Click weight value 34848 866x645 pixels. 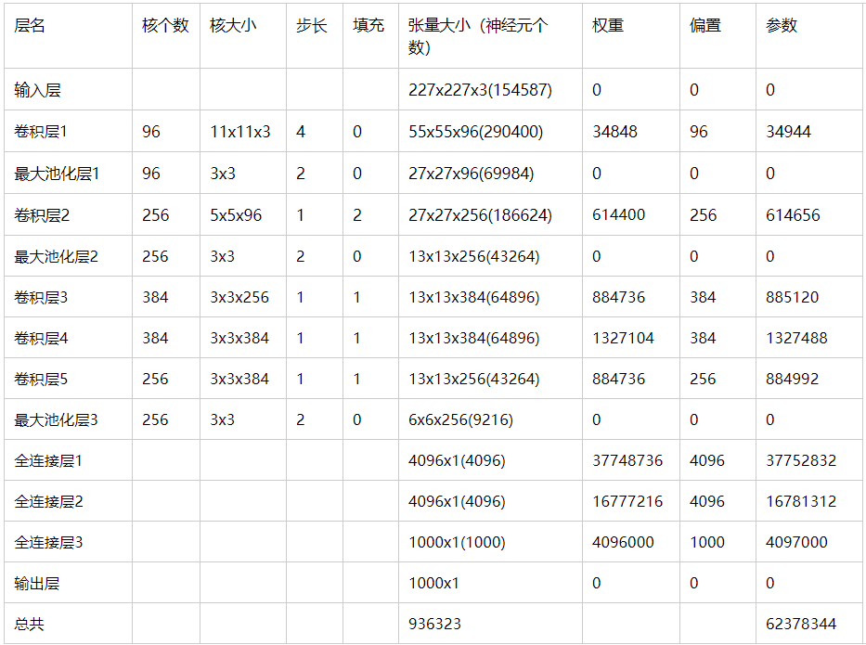coord(614,132)
